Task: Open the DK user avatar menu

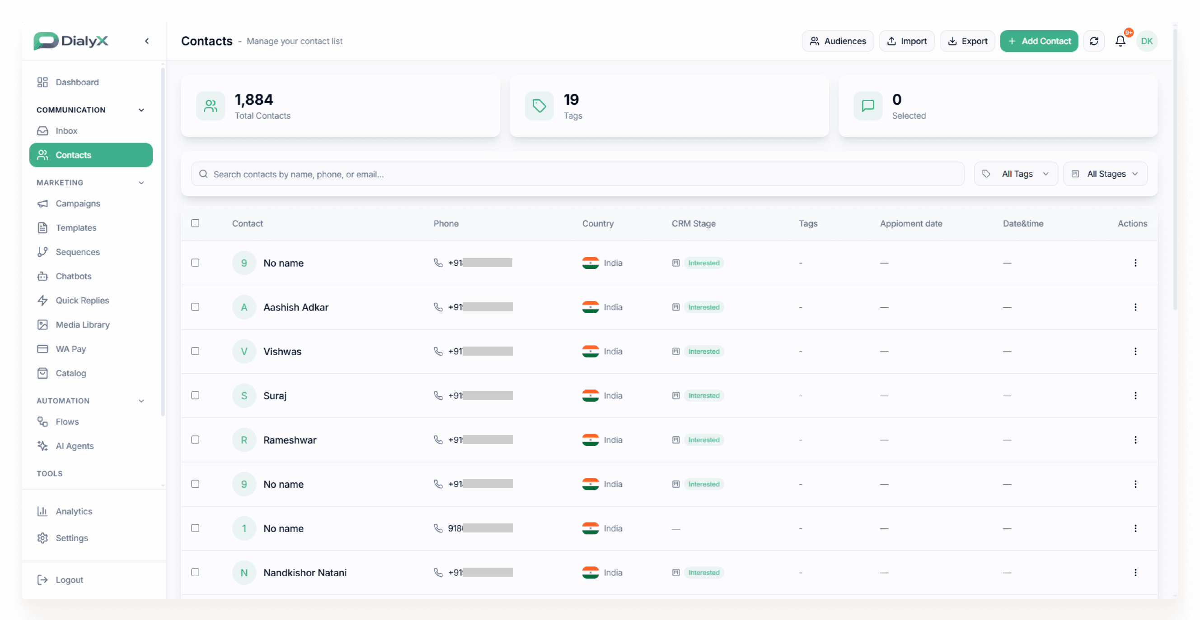Action: (x=1146, y=41)
